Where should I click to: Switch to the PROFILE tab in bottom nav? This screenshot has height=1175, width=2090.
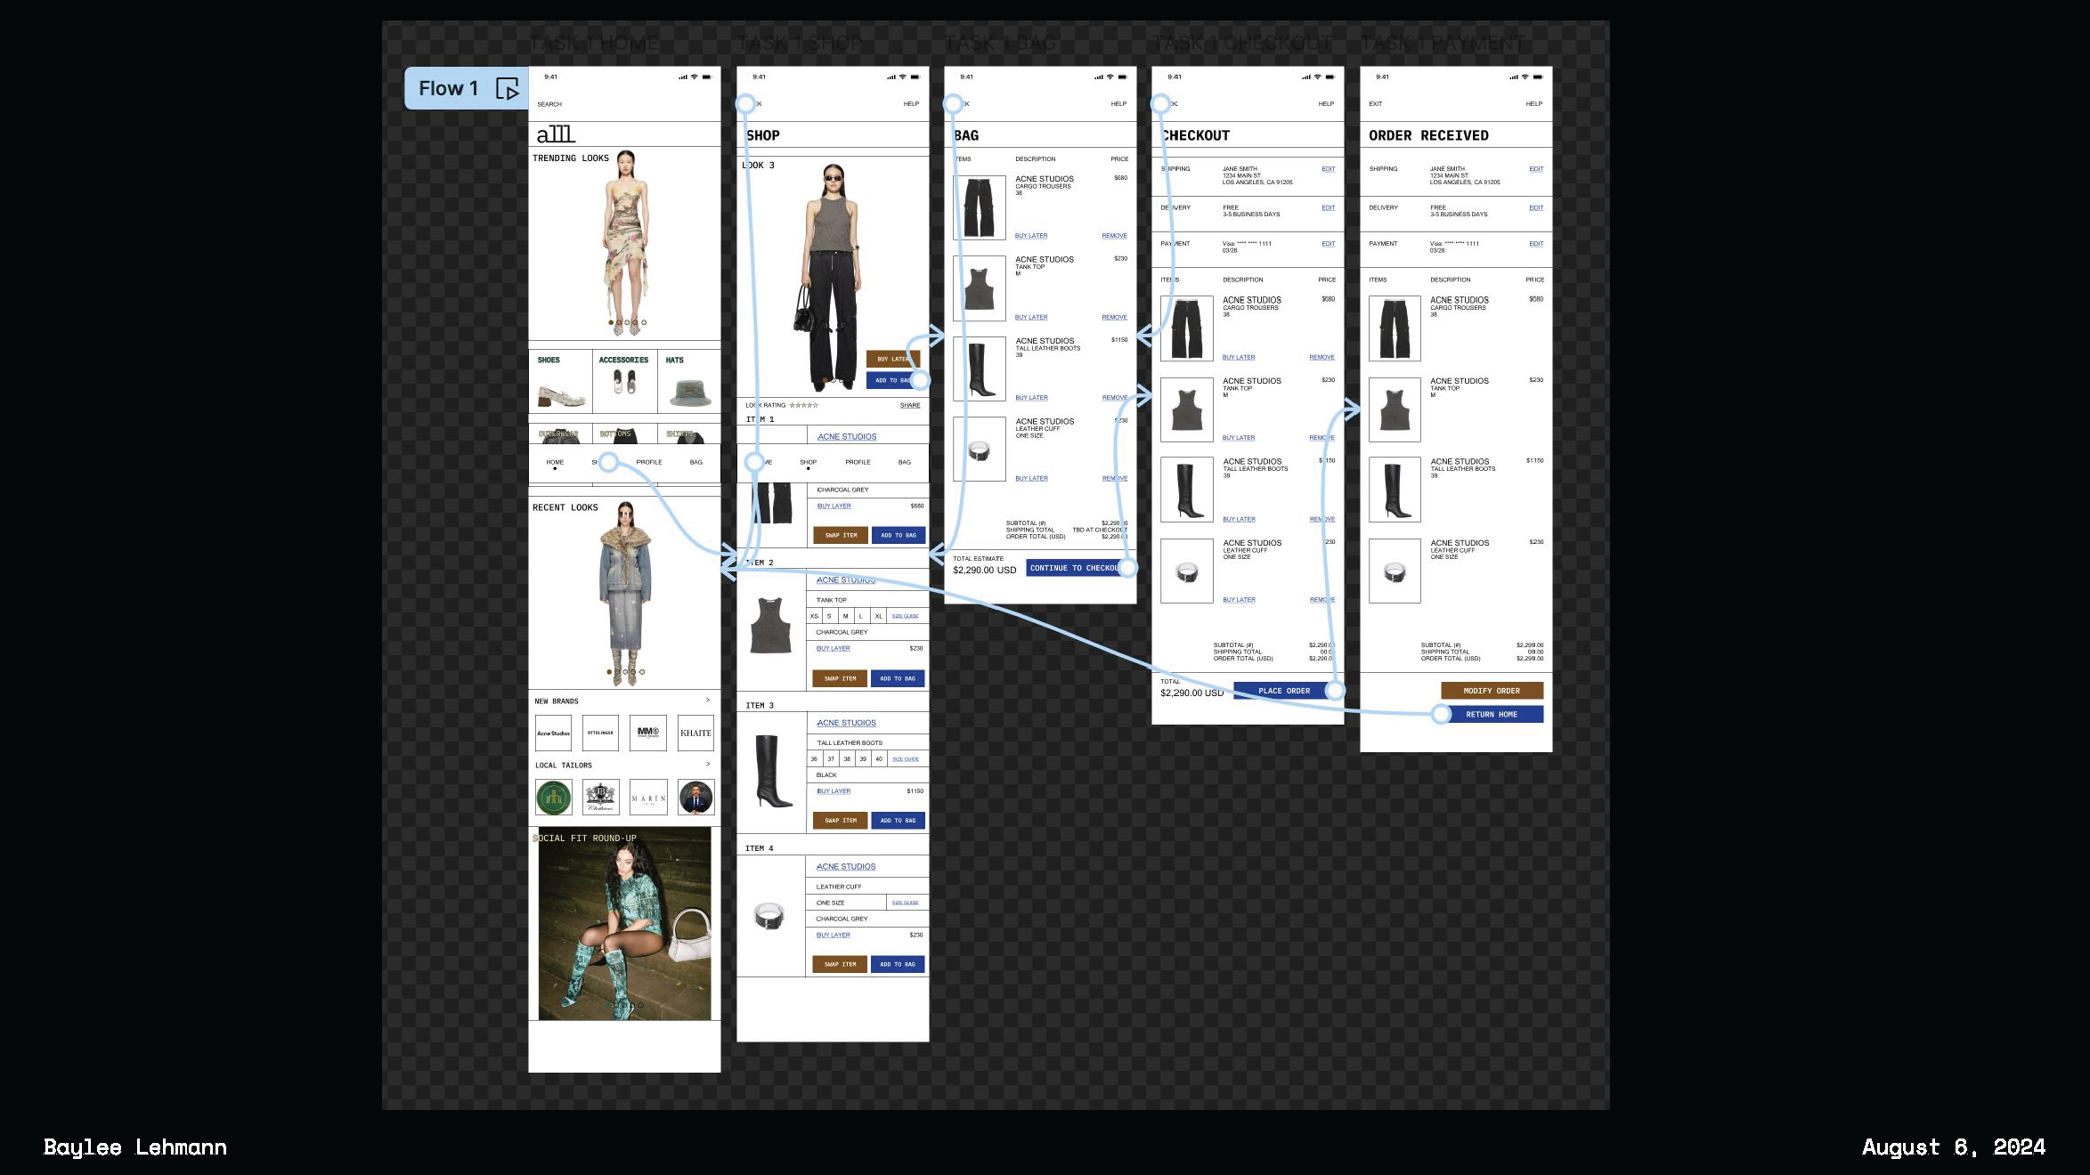tap(650, 462)
